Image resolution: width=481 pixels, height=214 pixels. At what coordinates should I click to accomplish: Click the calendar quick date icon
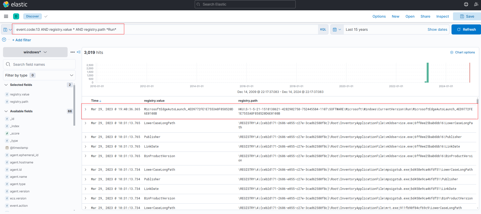(337, 29)
